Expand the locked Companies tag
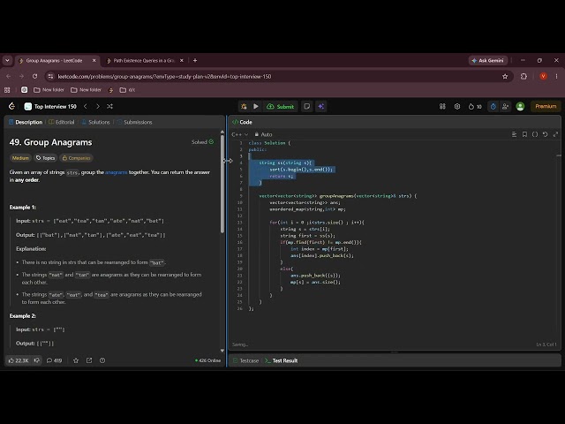The height and width of the screenshot is (424, 565). pyautogui.click(x=76, y=158)
